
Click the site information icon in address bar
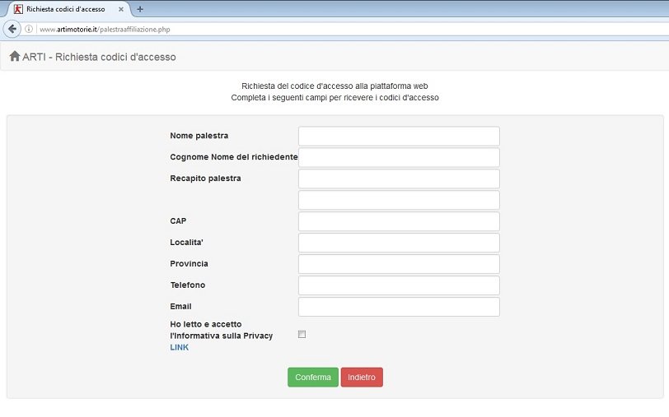(x=29, y=29)
